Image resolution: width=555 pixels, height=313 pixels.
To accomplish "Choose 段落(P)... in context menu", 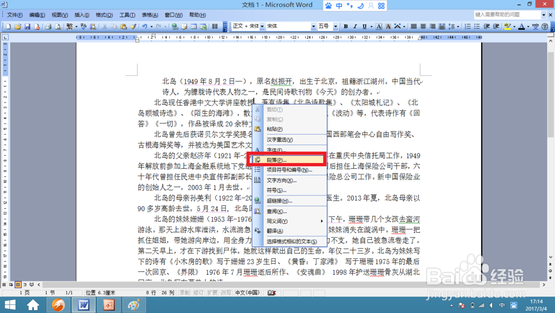I will (288, 160).
